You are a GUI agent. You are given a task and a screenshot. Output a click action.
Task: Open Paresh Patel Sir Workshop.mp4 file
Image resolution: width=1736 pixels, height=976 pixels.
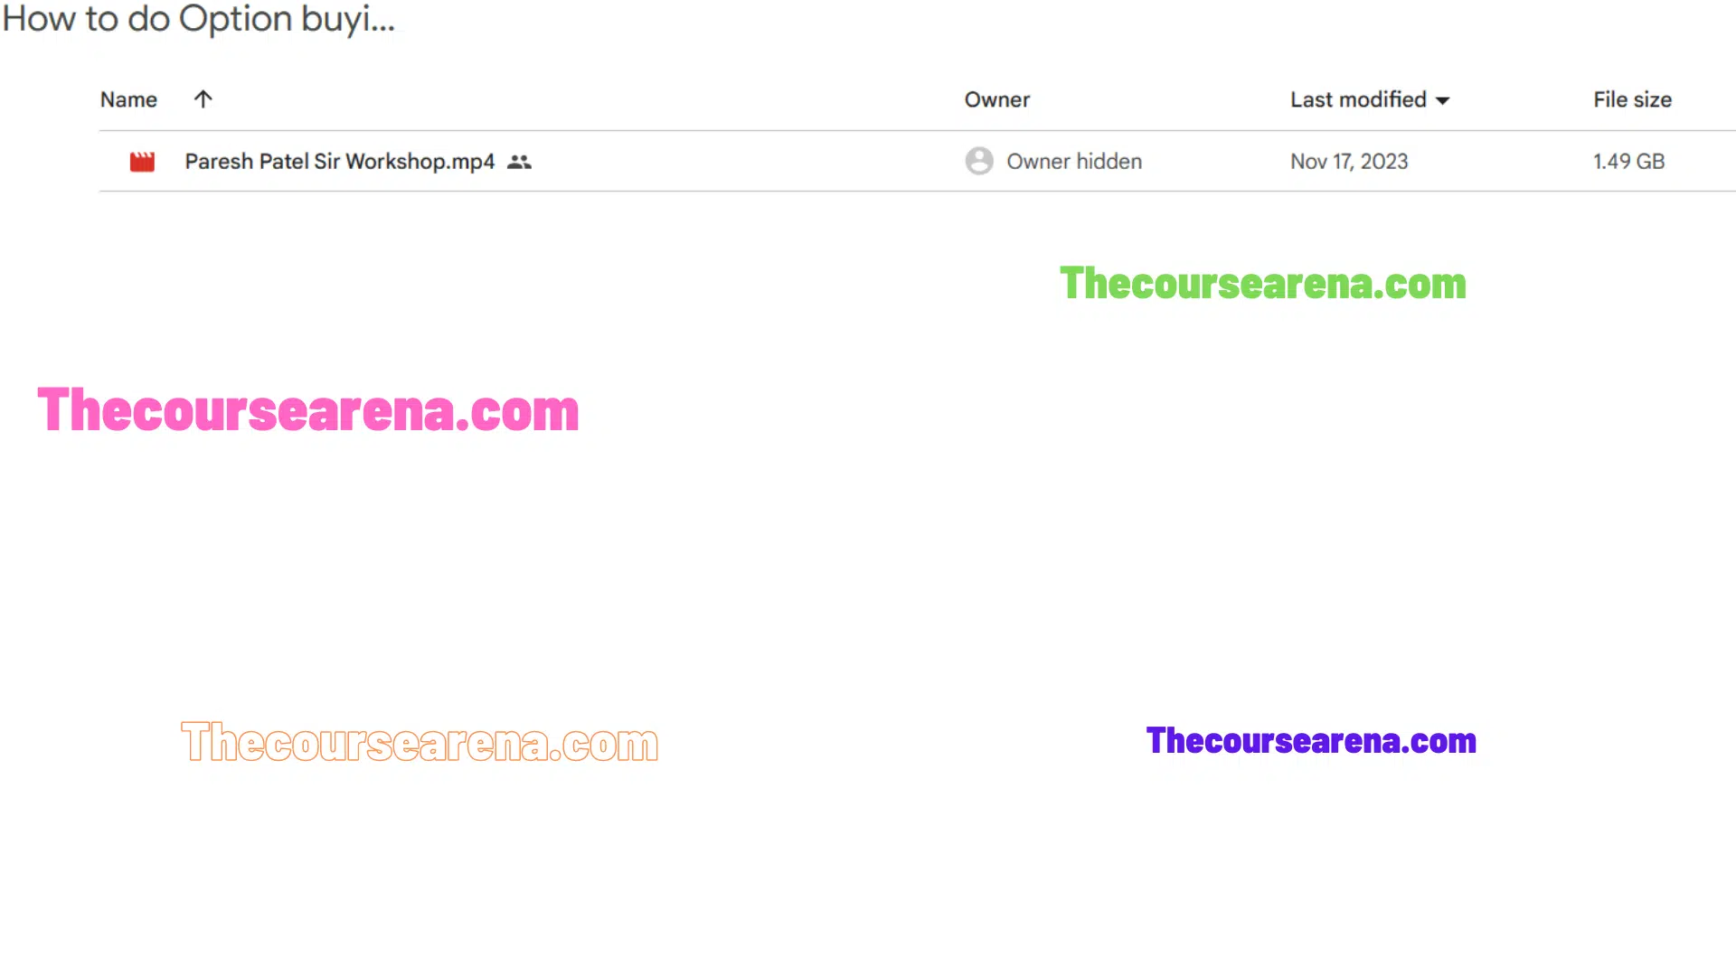pos(340,161)
